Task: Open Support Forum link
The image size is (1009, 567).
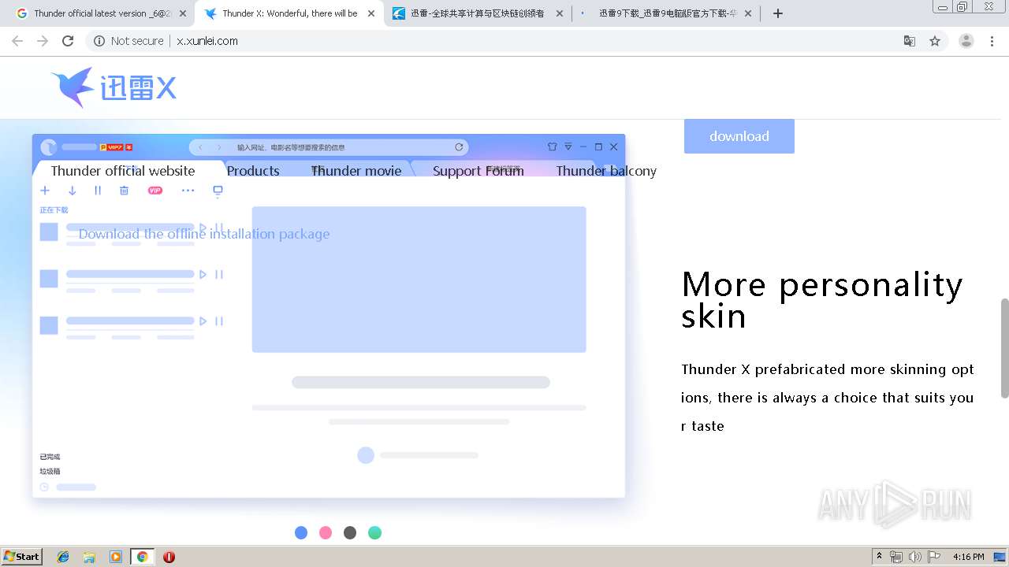Action: coord(478,171)
